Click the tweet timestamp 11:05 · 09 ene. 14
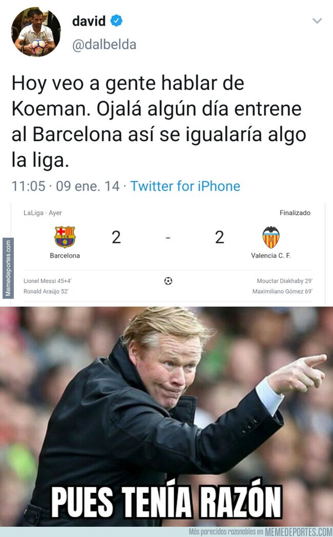Viewport: 333px width, 537px height. [x=66, y=186]
